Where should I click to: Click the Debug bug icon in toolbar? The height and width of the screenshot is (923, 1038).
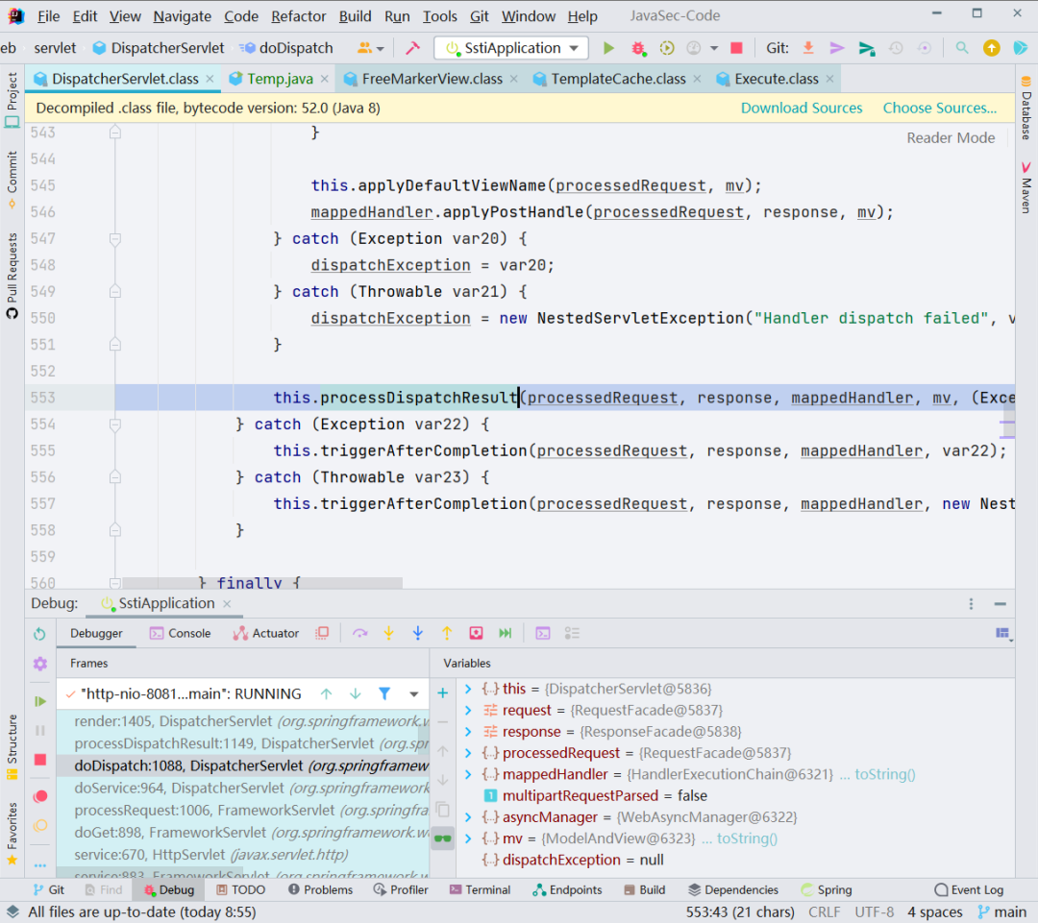tap(638, 48)
